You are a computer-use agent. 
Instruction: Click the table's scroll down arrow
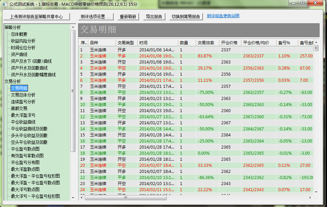(x=316, y=191)
